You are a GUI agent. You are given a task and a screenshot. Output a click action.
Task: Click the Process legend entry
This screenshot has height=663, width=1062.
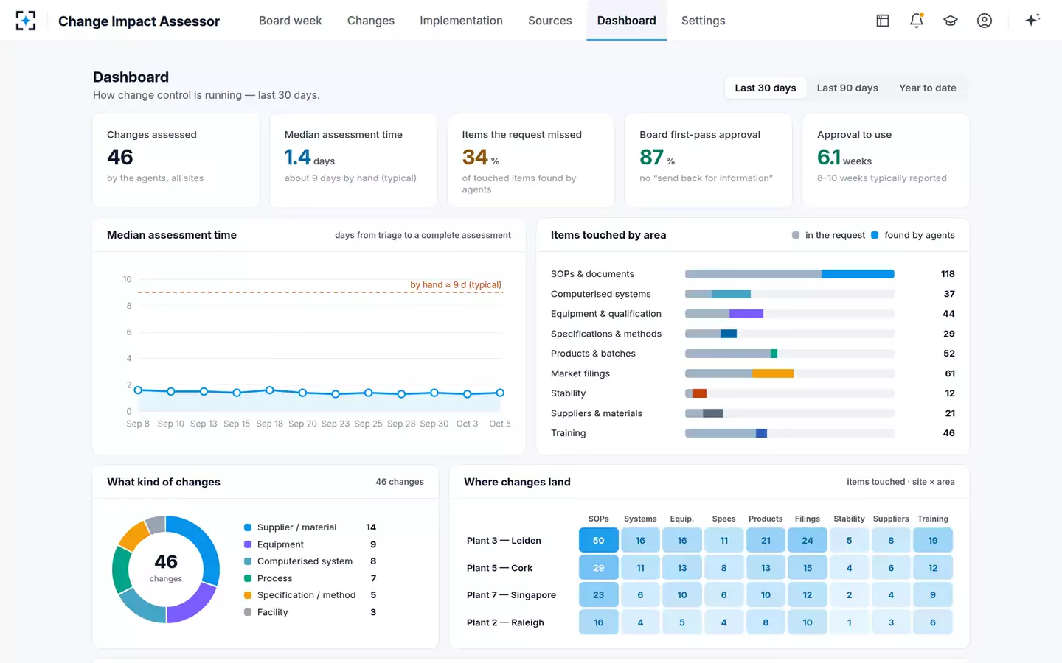click(310, 578)
